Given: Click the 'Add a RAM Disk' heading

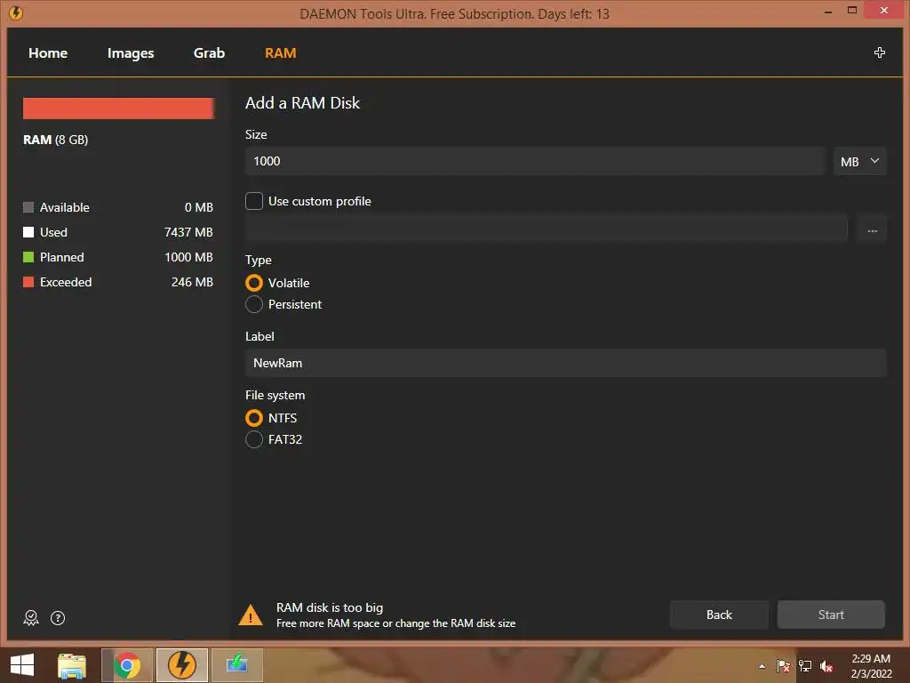Looking at the screenshot, I should coord(302,103).
